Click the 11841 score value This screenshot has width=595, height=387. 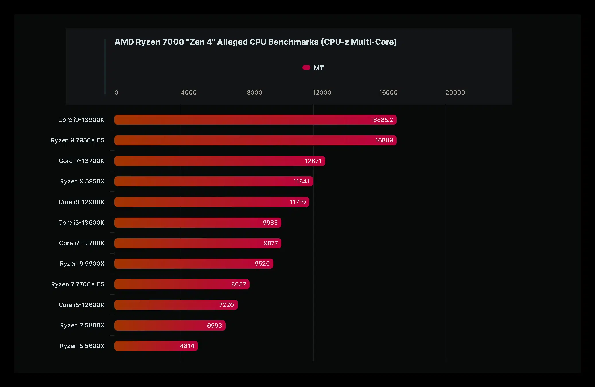(302, 181)
